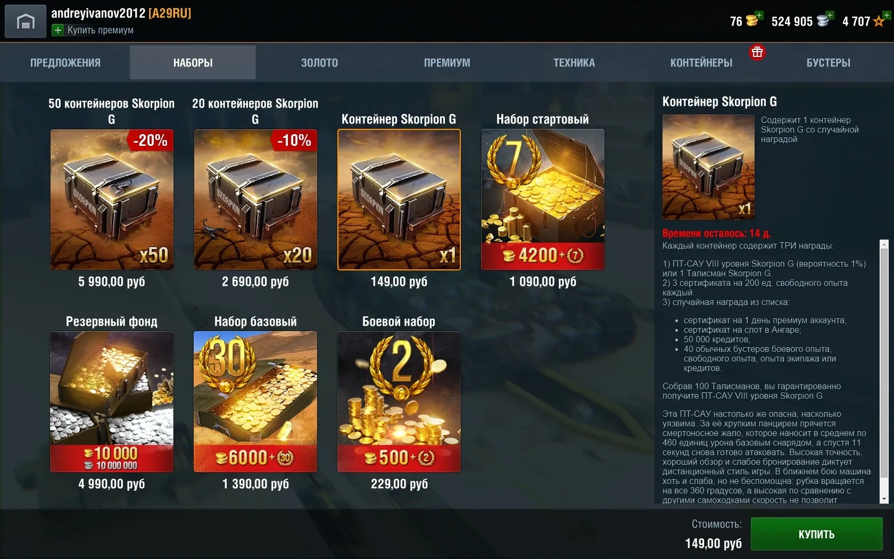894x559 pixels.
Task: Open the ЗОЛОТО tab
Action: coord(320,63)
